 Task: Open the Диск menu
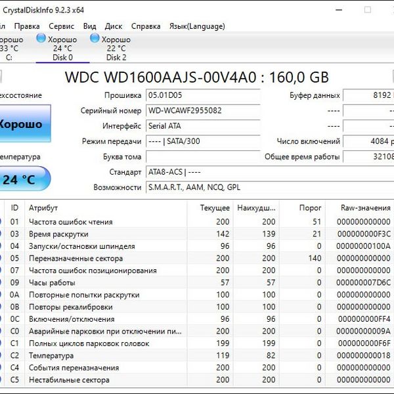114,26
